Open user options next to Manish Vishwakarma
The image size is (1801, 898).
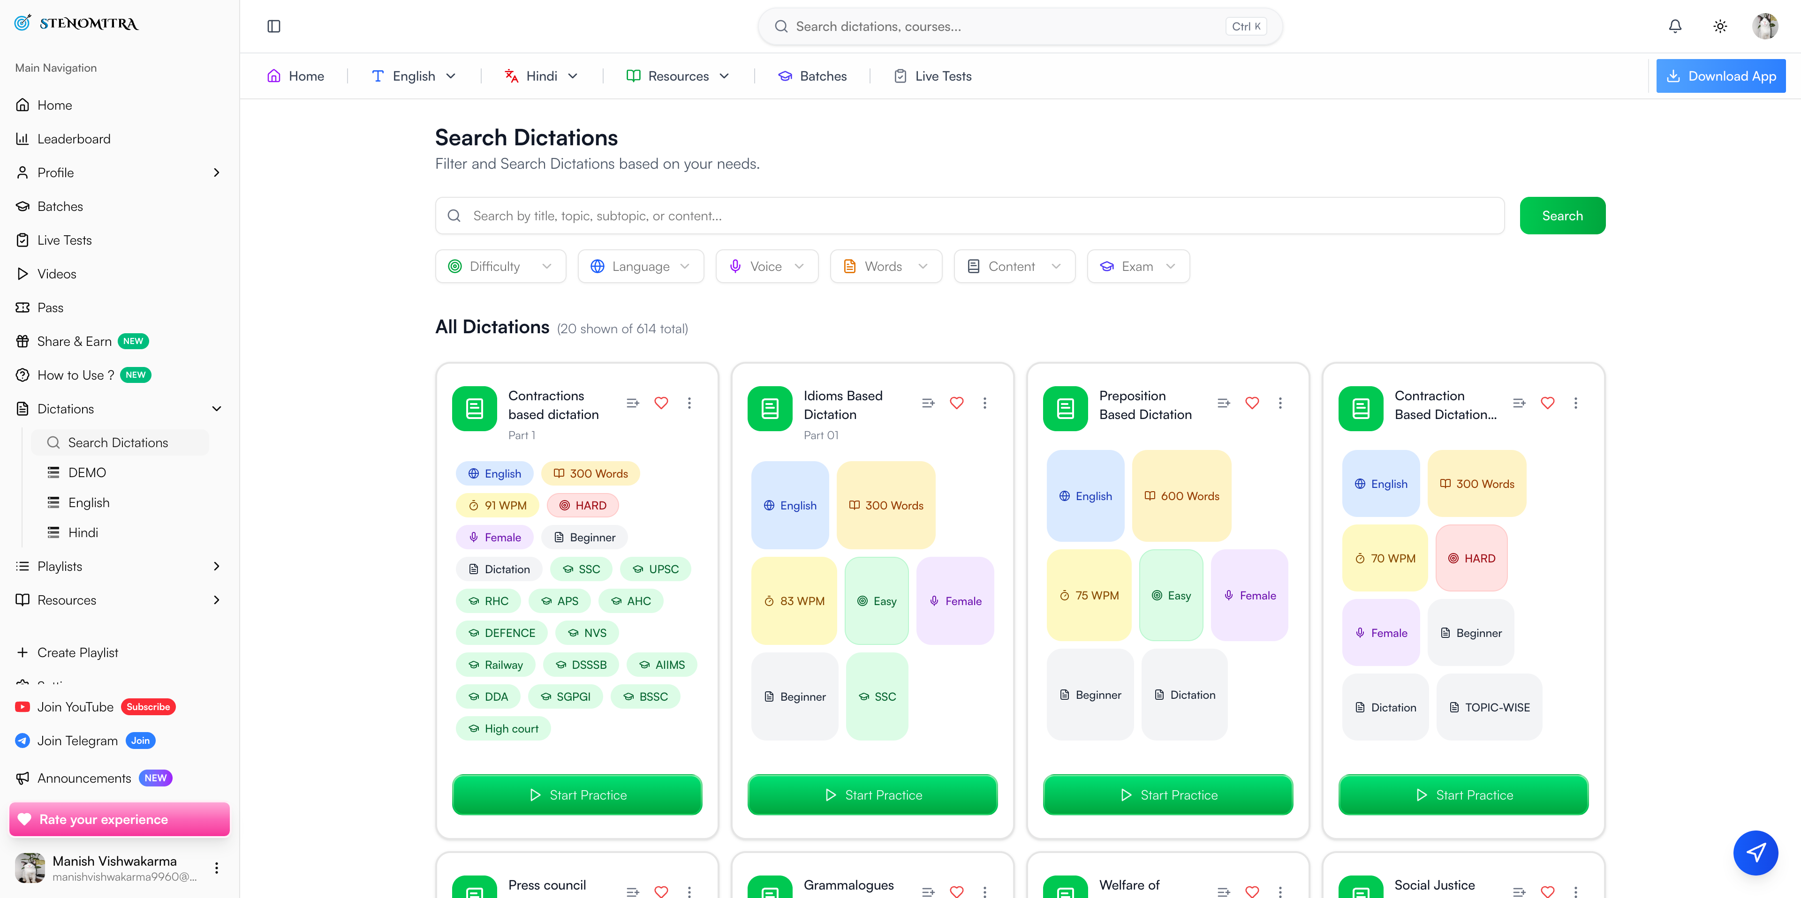tap(217, 867)
